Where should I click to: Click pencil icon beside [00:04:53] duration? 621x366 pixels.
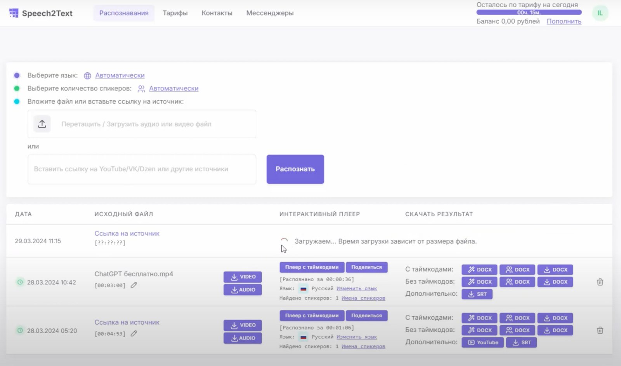(x=134, y=333)
